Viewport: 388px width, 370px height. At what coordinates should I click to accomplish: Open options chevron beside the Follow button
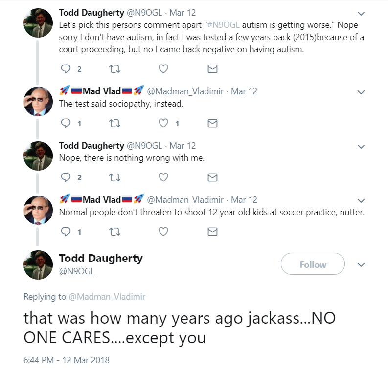361,264
